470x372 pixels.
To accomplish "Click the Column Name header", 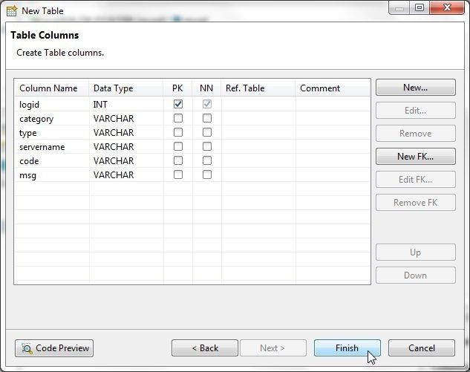I will [51, 88].
